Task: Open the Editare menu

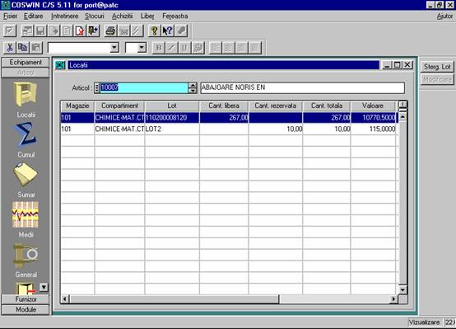Action: click(x=34, y=16)
